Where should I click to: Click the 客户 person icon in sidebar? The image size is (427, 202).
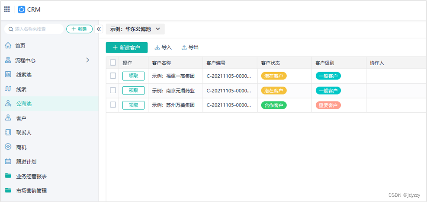tap(8, 118)
